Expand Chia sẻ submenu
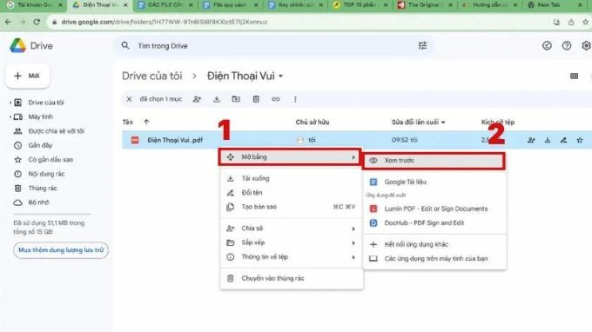Viewport: 592px width, 332px height. pos(292,229)
